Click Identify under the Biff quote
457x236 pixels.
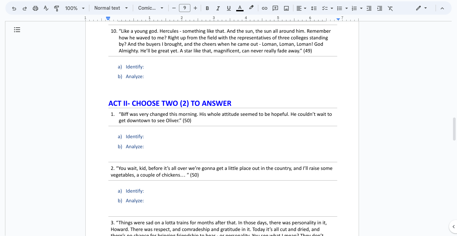[x=135, y=137]
